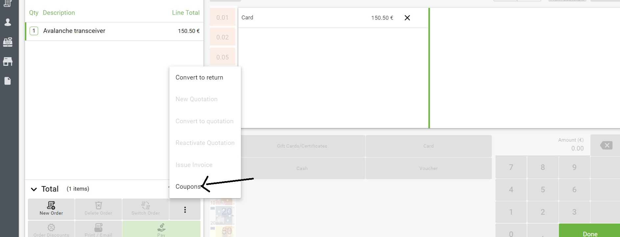Click the Qty column header
This screenshot has height=237, width=620.
coord(34,13)
